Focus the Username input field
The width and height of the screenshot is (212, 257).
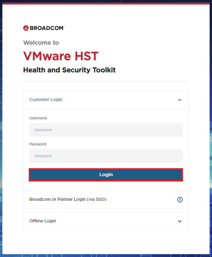pos(106,130)
